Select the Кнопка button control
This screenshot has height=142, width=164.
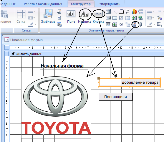click(x=98, y=17)
